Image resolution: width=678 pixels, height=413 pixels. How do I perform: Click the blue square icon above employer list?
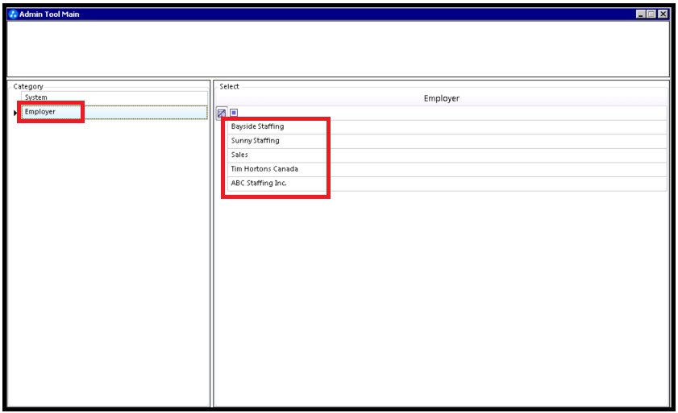pyautogui.click(x=234, y=113)
